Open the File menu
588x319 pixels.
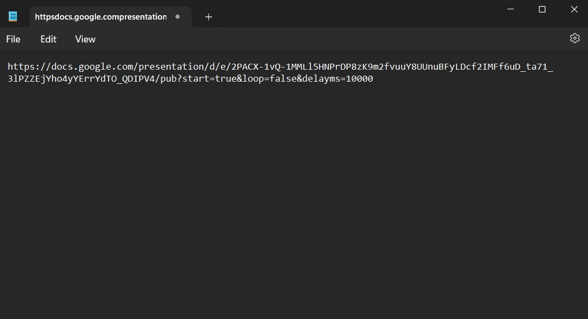13,39
